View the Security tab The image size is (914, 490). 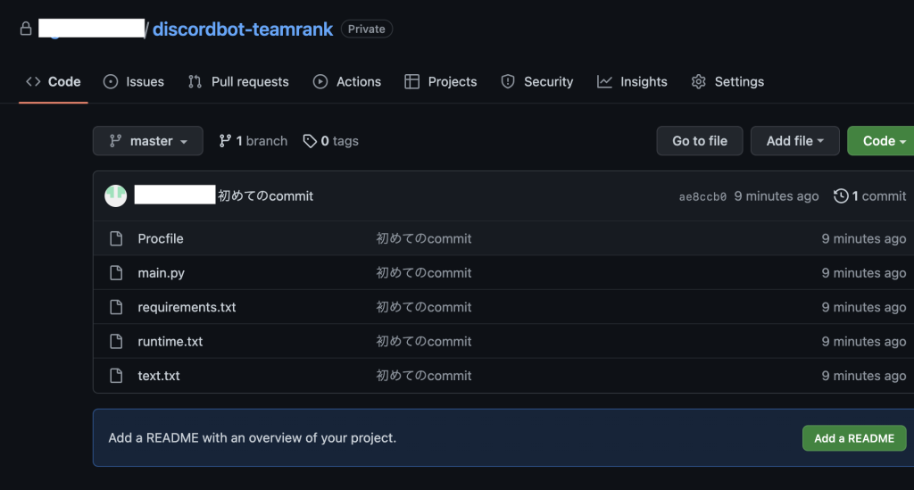[x=536, y=81]
